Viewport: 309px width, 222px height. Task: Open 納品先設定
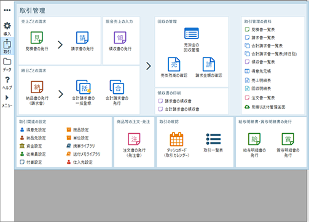pos(33,138)
